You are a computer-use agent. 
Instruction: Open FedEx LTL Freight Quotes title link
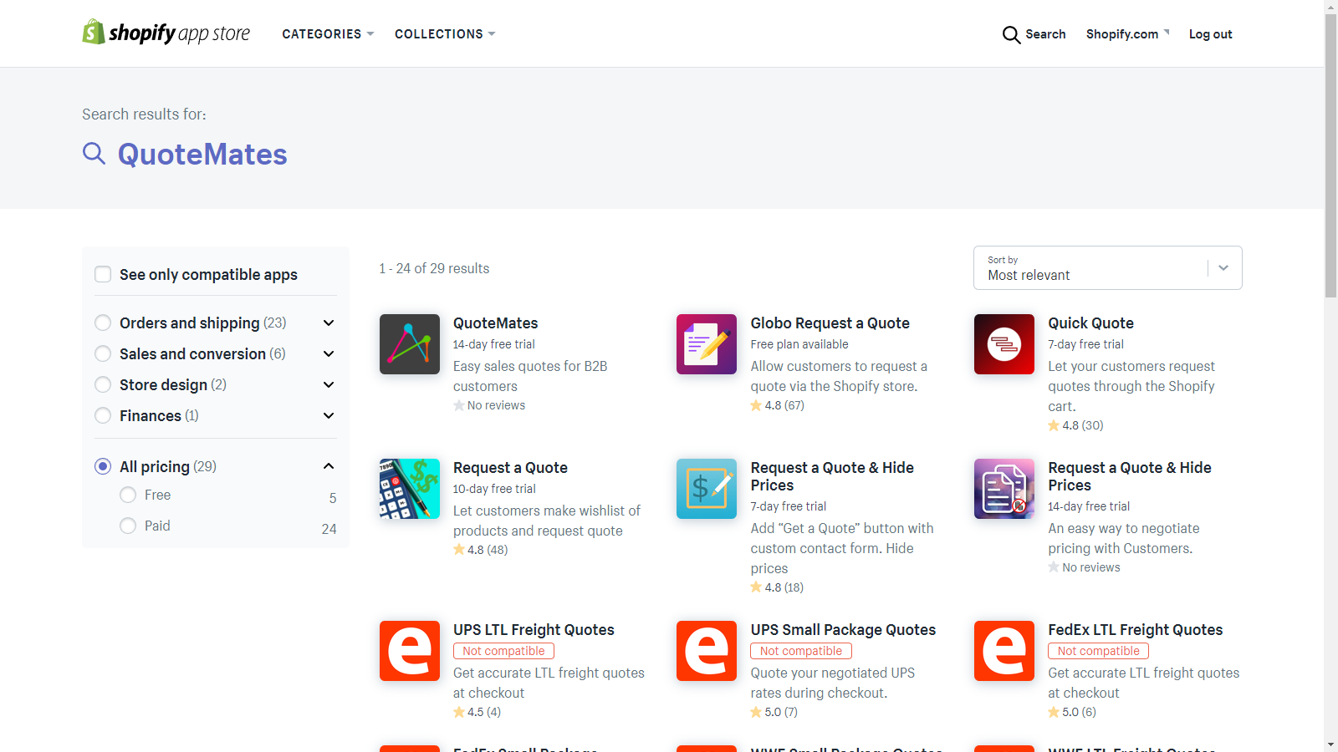click(1135, 630)
